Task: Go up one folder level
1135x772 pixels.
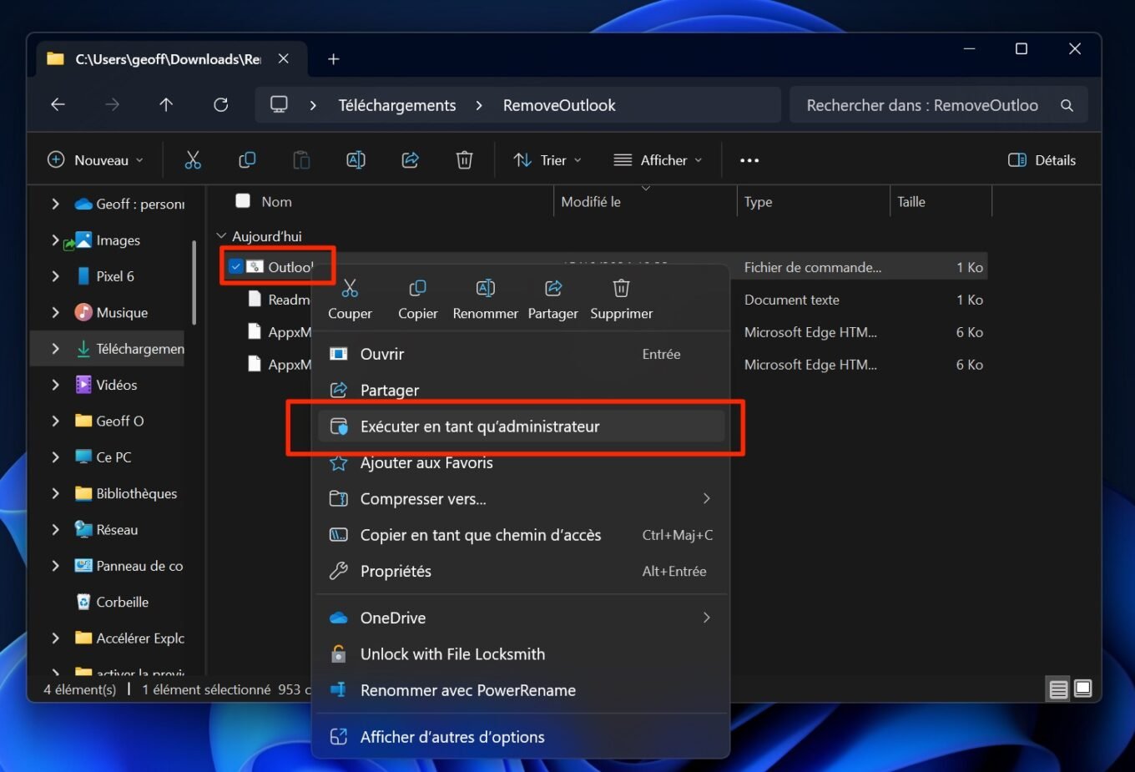Action: click(x=166, y=105)
